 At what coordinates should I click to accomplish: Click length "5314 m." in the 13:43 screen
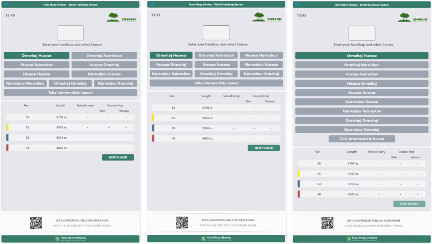pos(353,184)
